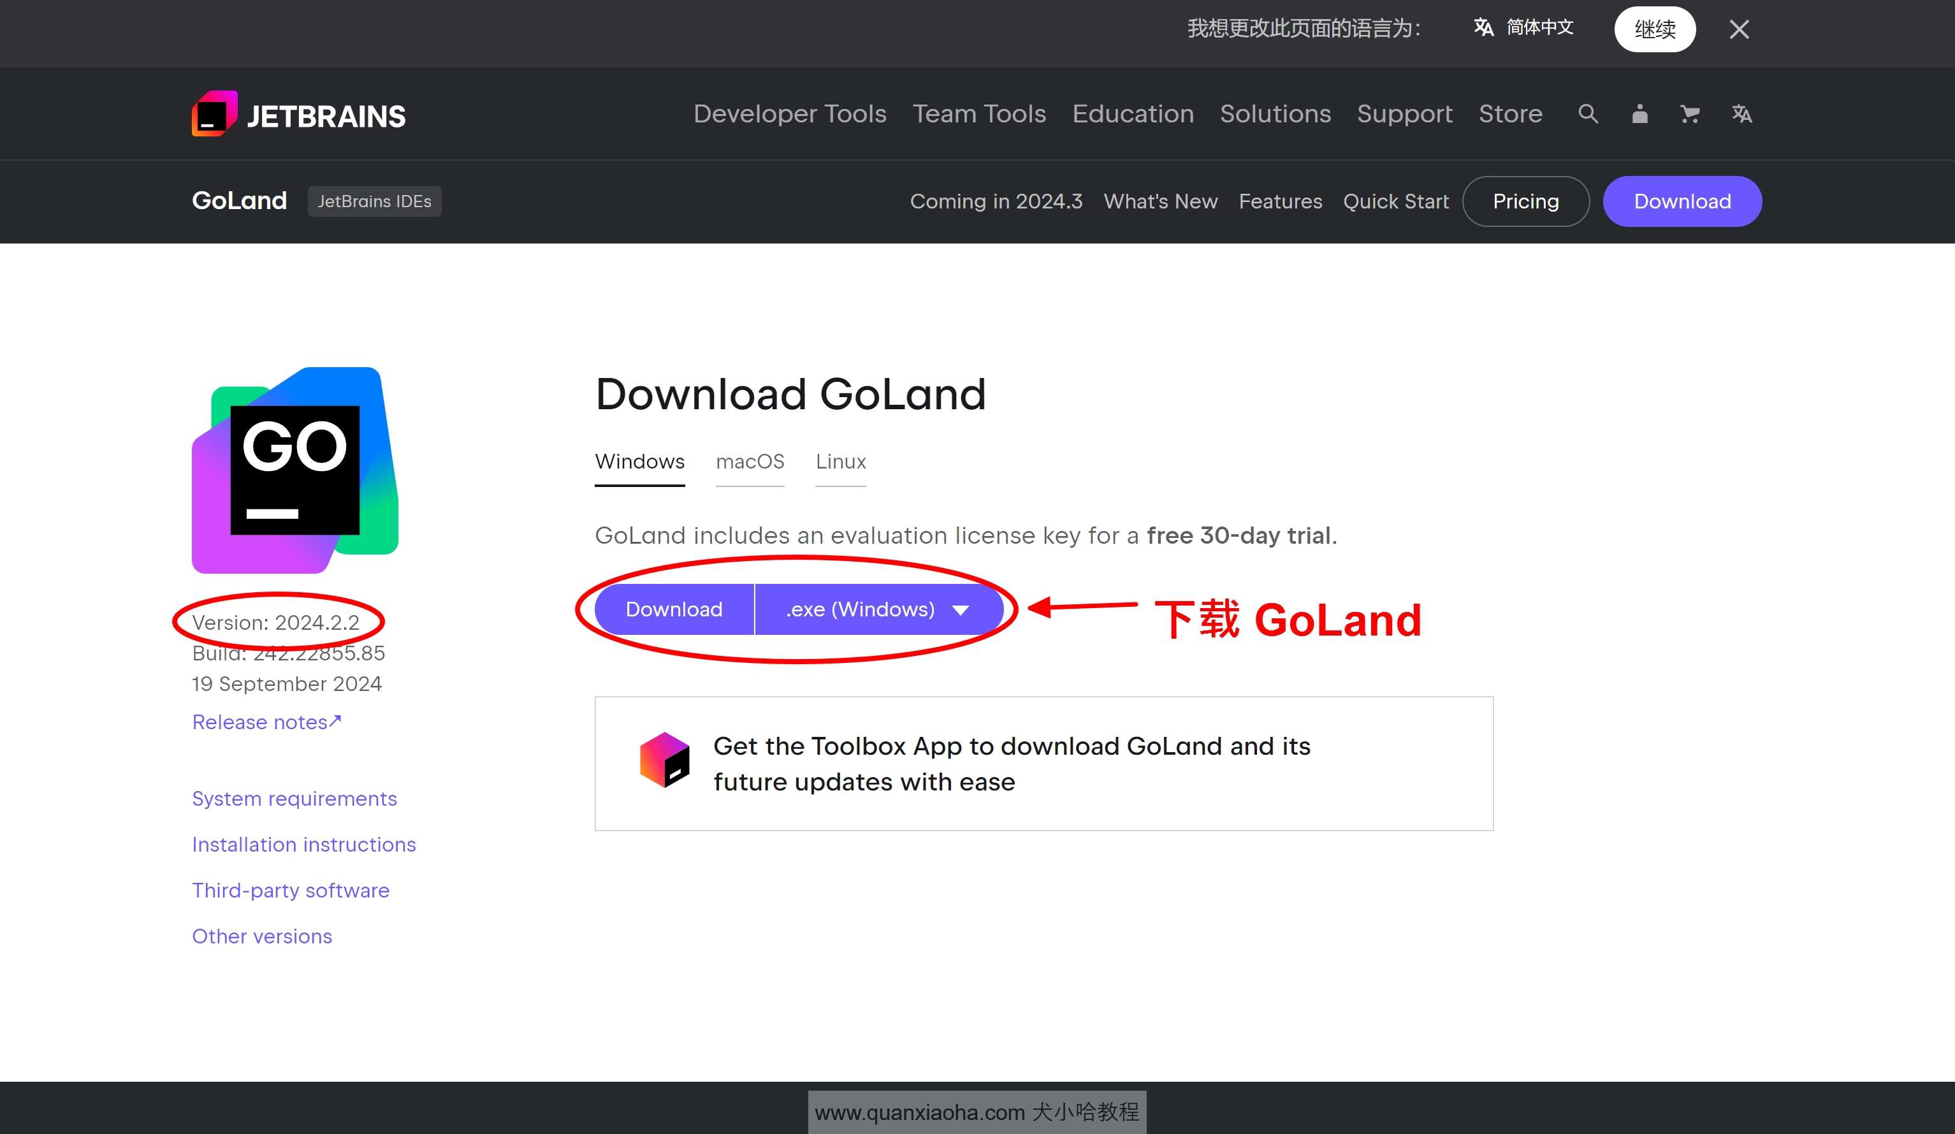
Task: Open What's New page
Action: coord(1161,201)
